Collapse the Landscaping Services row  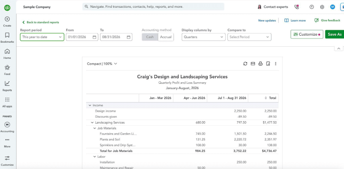tap(92, 123)
